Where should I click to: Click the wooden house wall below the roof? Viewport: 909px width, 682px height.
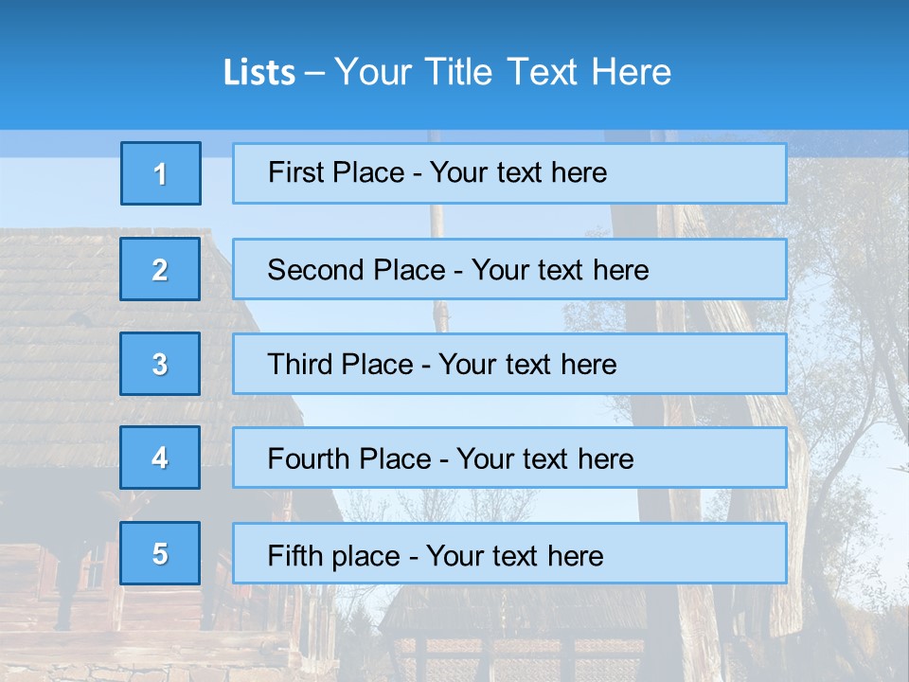[57, 568]
